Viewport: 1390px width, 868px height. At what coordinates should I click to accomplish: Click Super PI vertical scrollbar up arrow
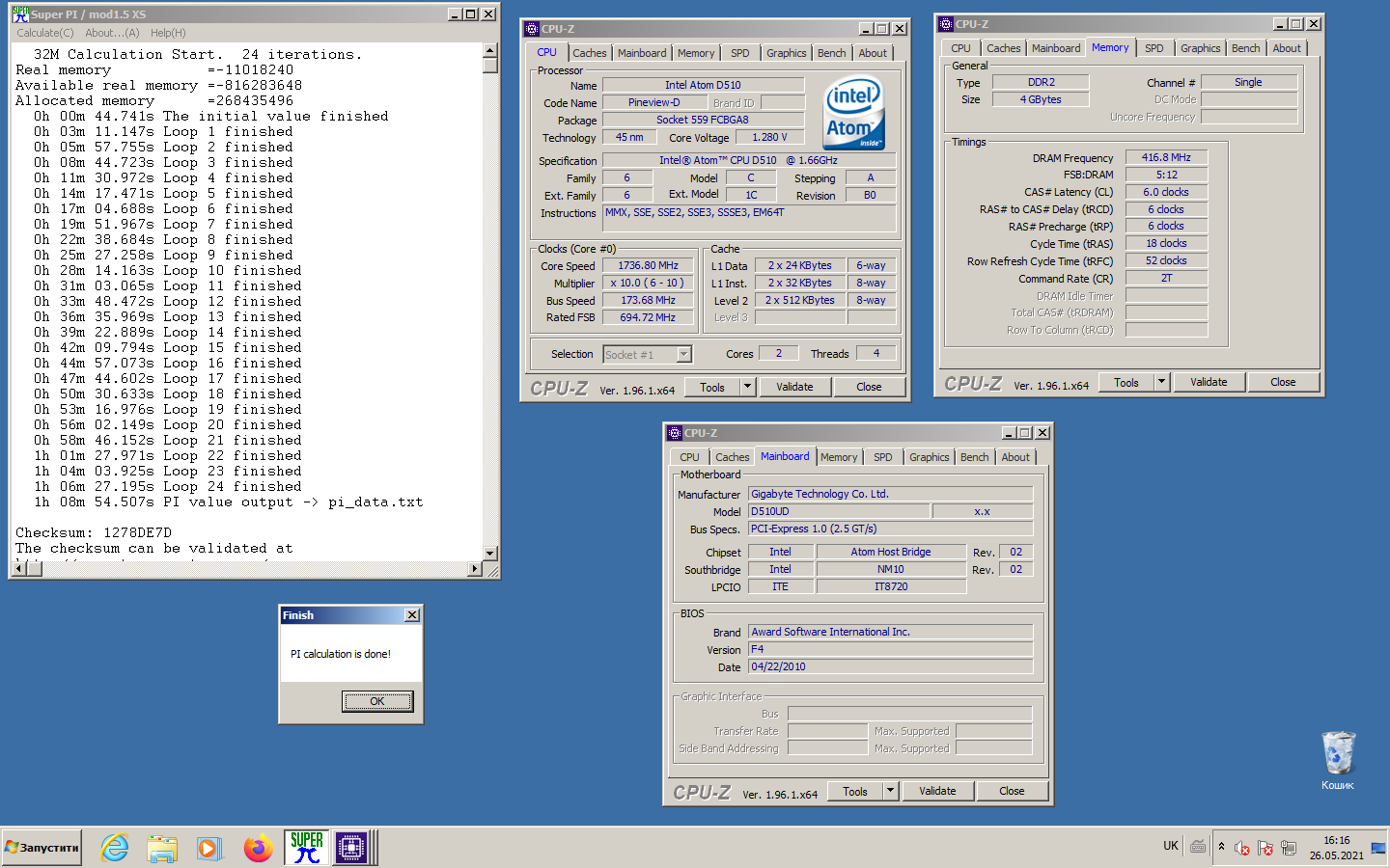489,50
